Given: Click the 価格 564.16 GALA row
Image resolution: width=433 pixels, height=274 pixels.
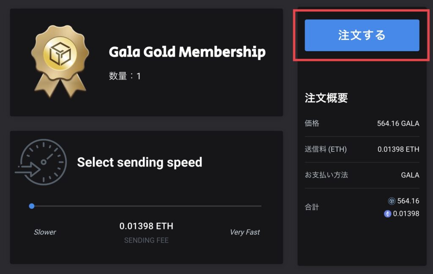Looking at the screenshot, I should point(362,123).
